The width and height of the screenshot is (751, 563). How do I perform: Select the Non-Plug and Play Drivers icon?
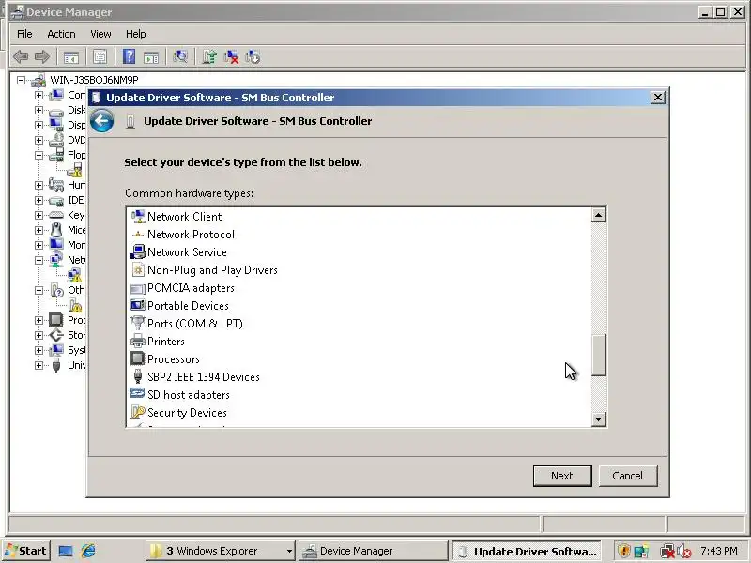[138, 270]
